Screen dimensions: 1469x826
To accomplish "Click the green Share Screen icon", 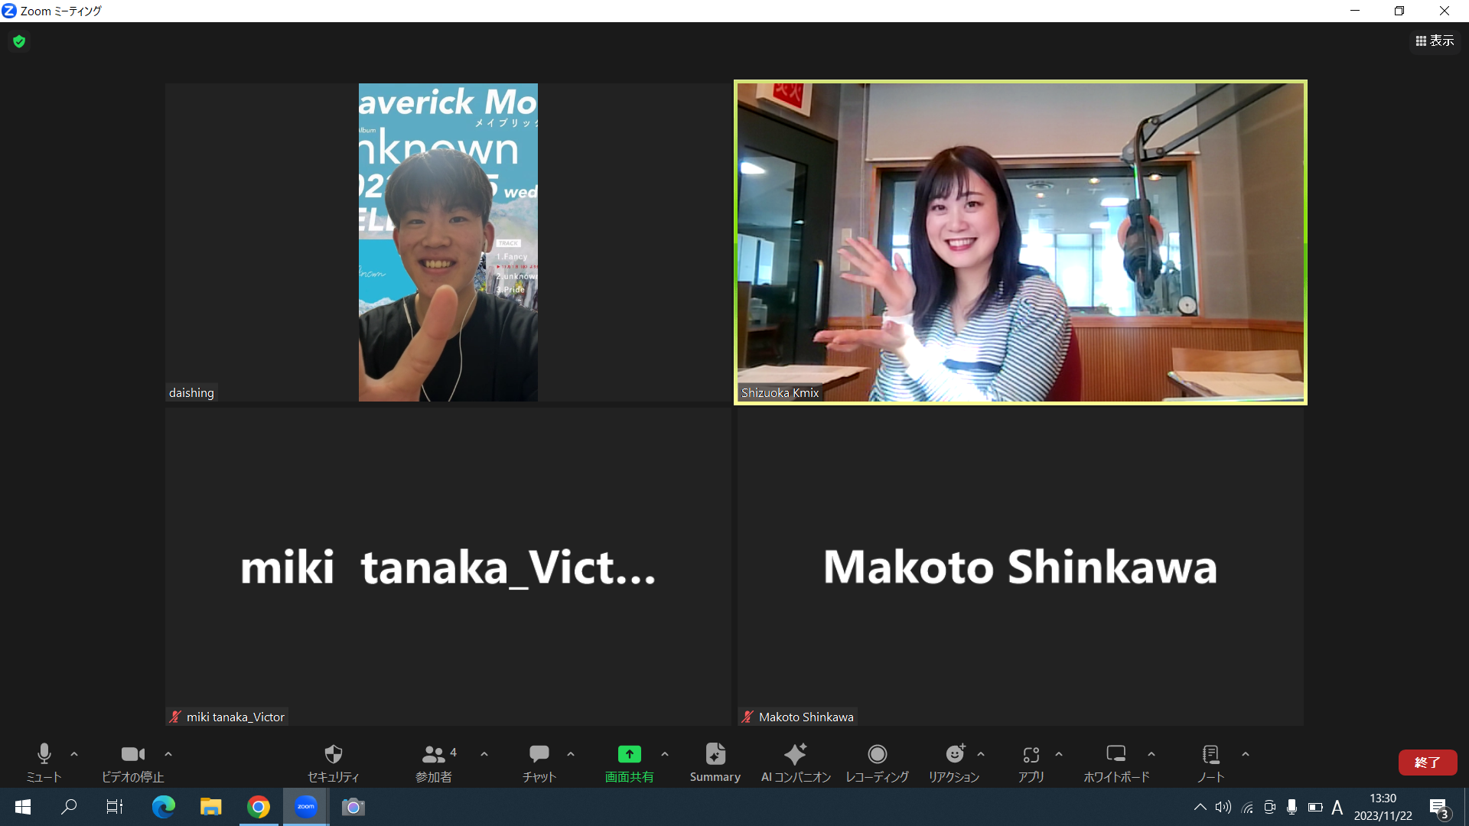I will pos(629,755).
